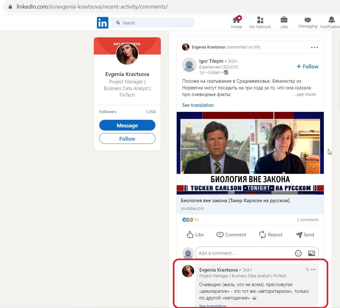Open Igor Tilepin's avatar
The height and width of the screenshot is (308, 340).
point(189,65)
